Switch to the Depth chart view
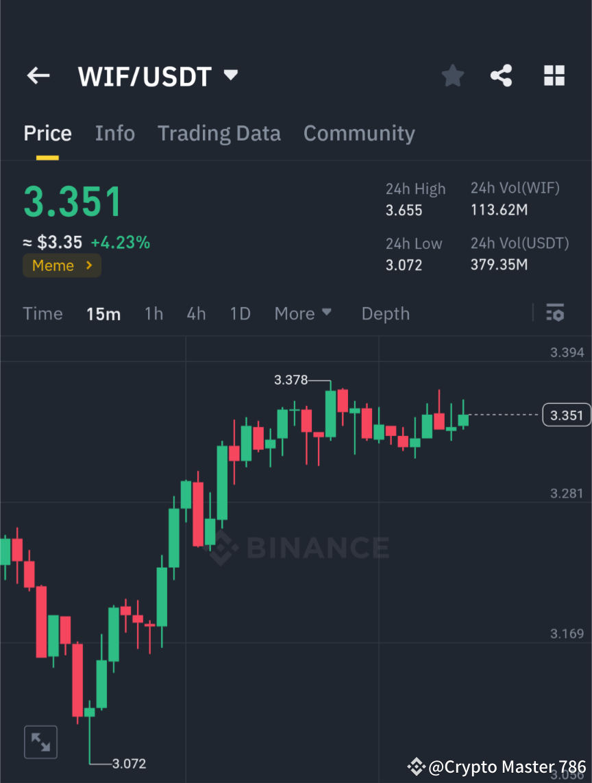This screenshot has width=592, height=783. (385, 313)
